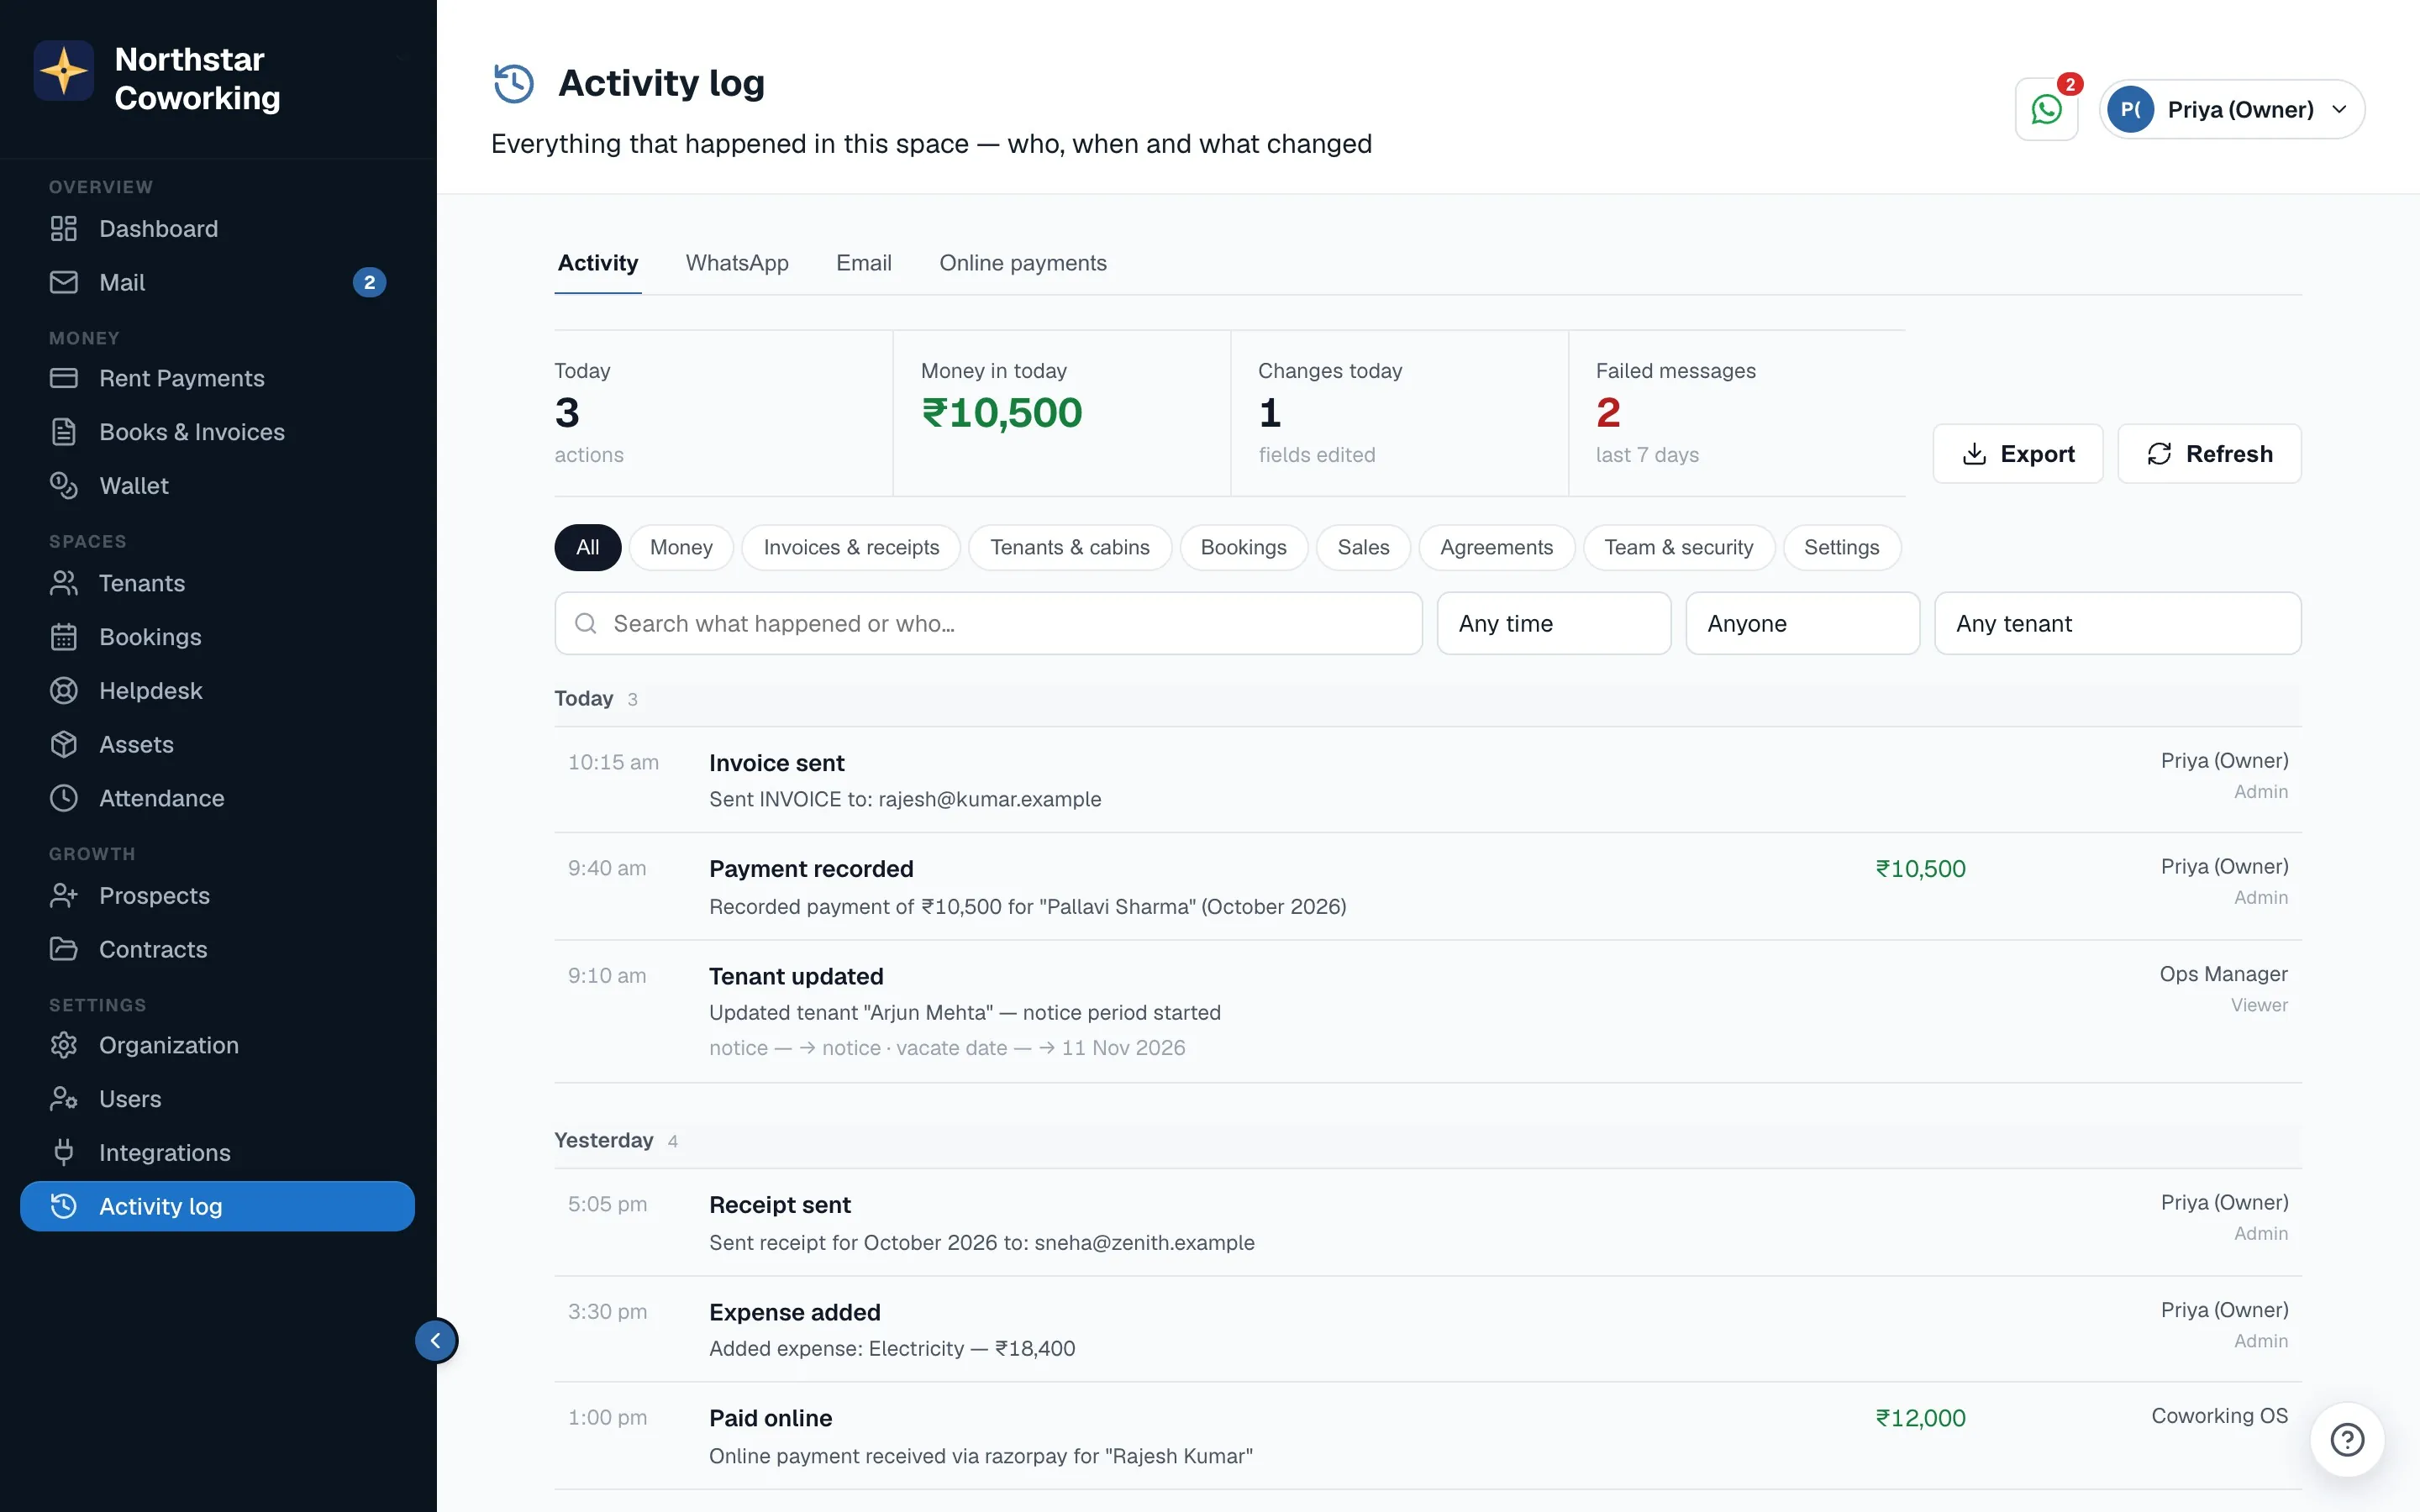
Task: Open the Any tenant filter dropdown
Action: tap(2117, 624)
